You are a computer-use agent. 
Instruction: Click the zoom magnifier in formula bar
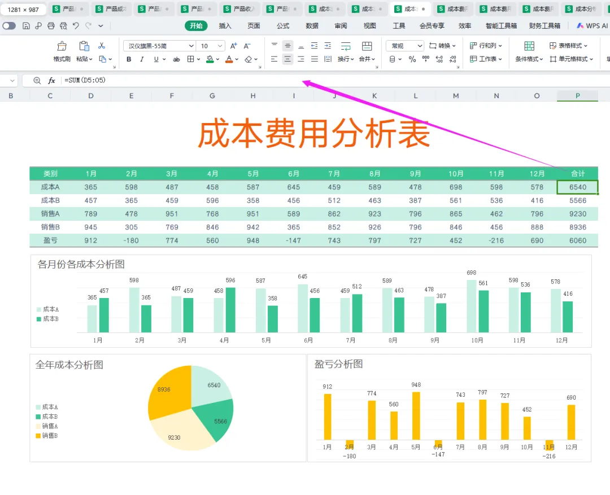point(37,81)
